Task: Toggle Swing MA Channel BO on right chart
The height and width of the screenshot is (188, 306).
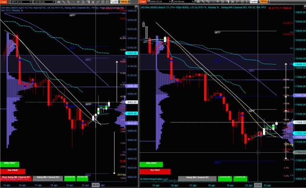Action: point(197,178)
